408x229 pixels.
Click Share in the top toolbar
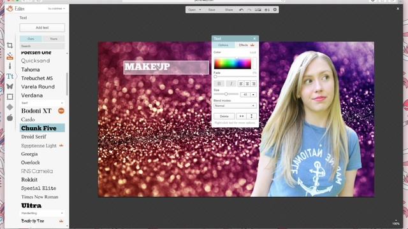point(229,10)
